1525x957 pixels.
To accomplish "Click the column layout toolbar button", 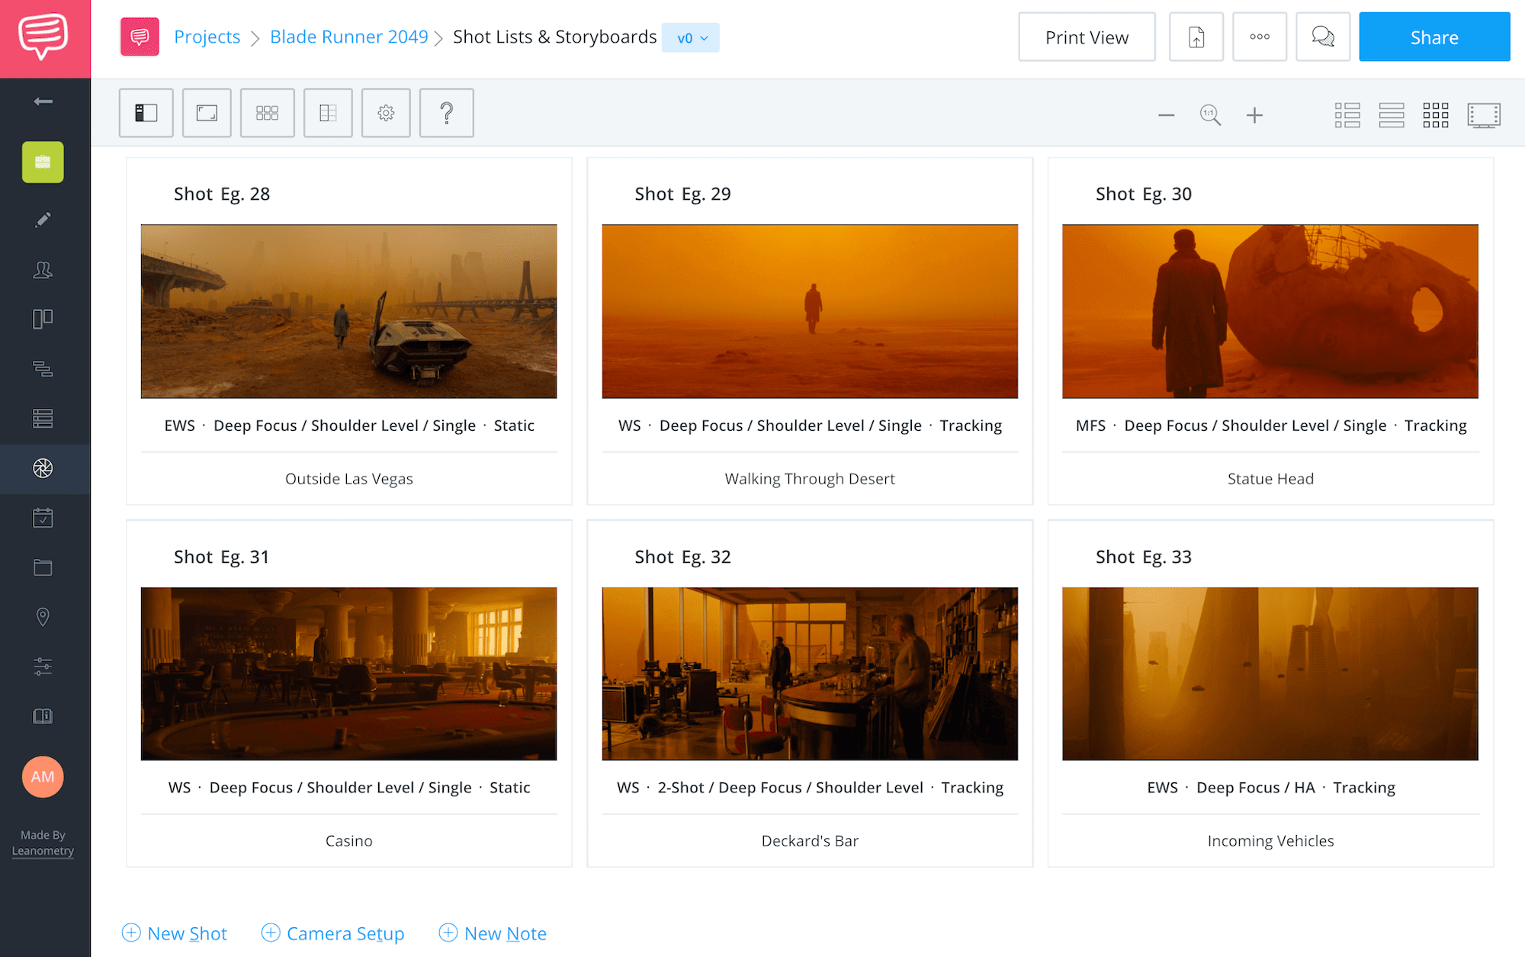I will (328, 113).
